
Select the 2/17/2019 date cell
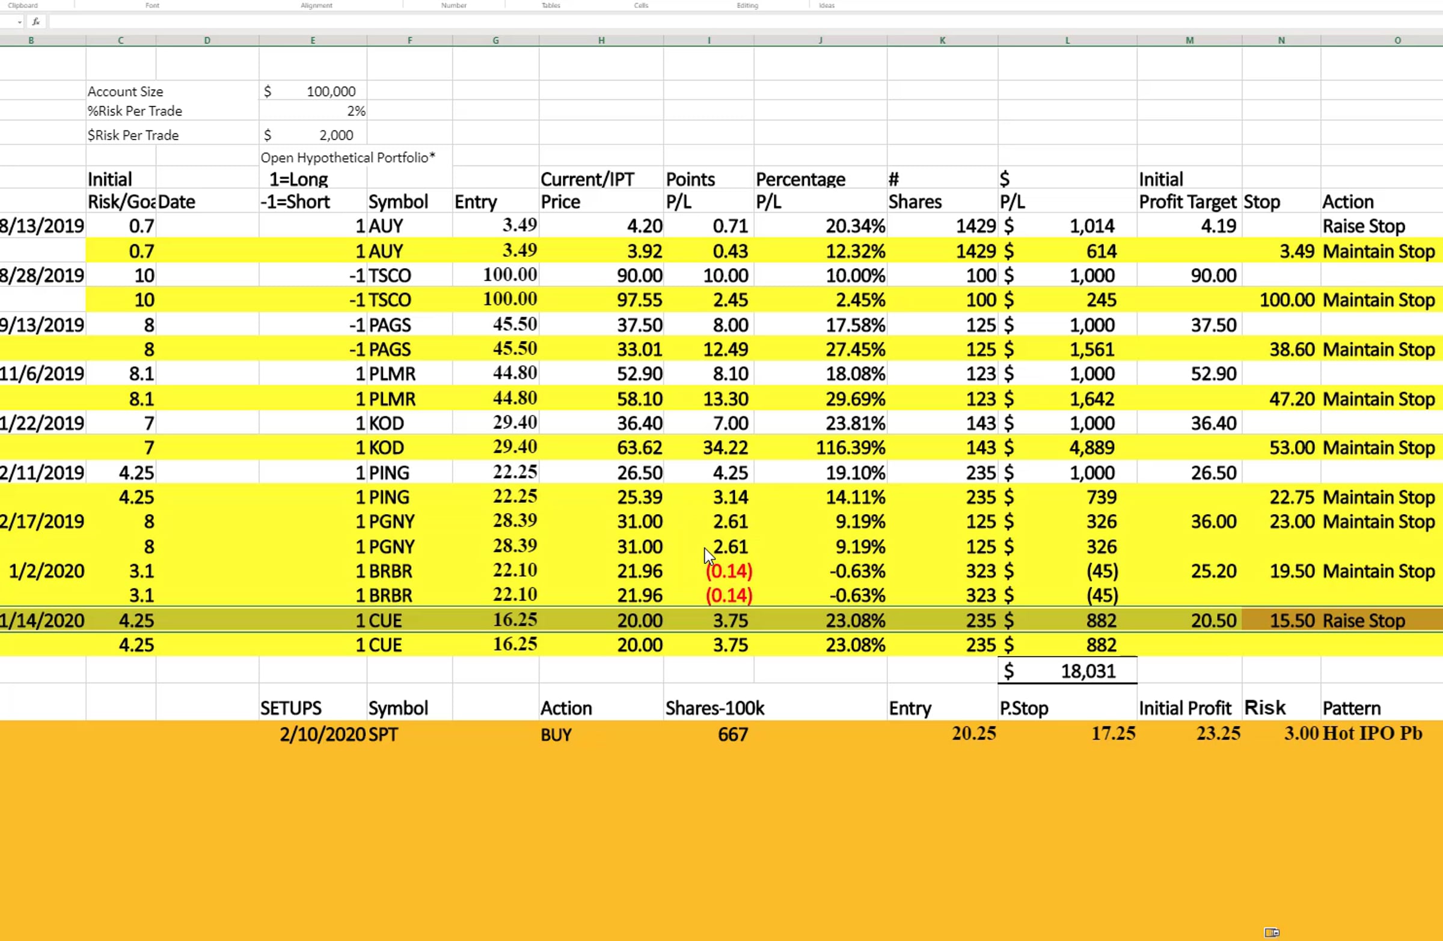[42, 521]
